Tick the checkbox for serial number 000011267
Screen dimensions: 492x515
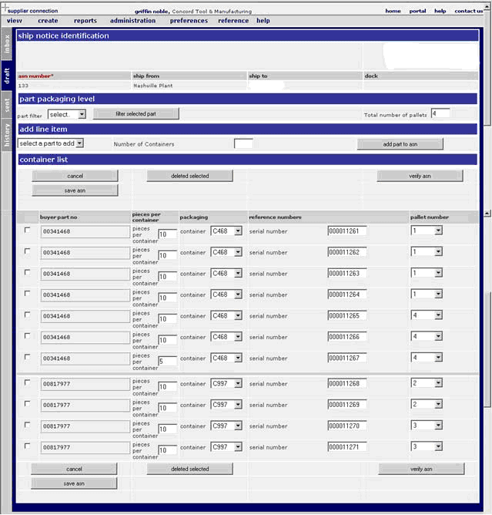coord(28,357)
